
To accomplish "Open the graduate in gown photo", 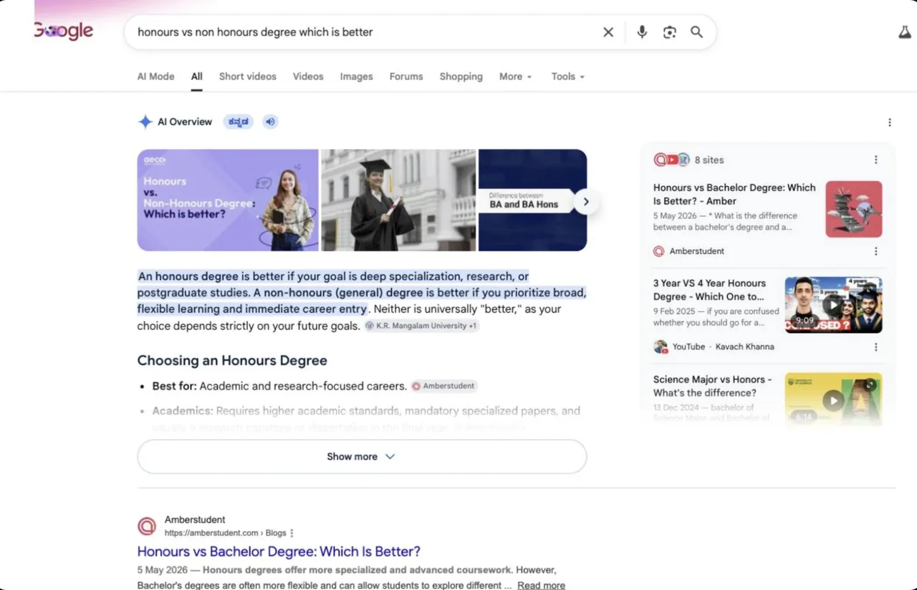I will [398, 200].
